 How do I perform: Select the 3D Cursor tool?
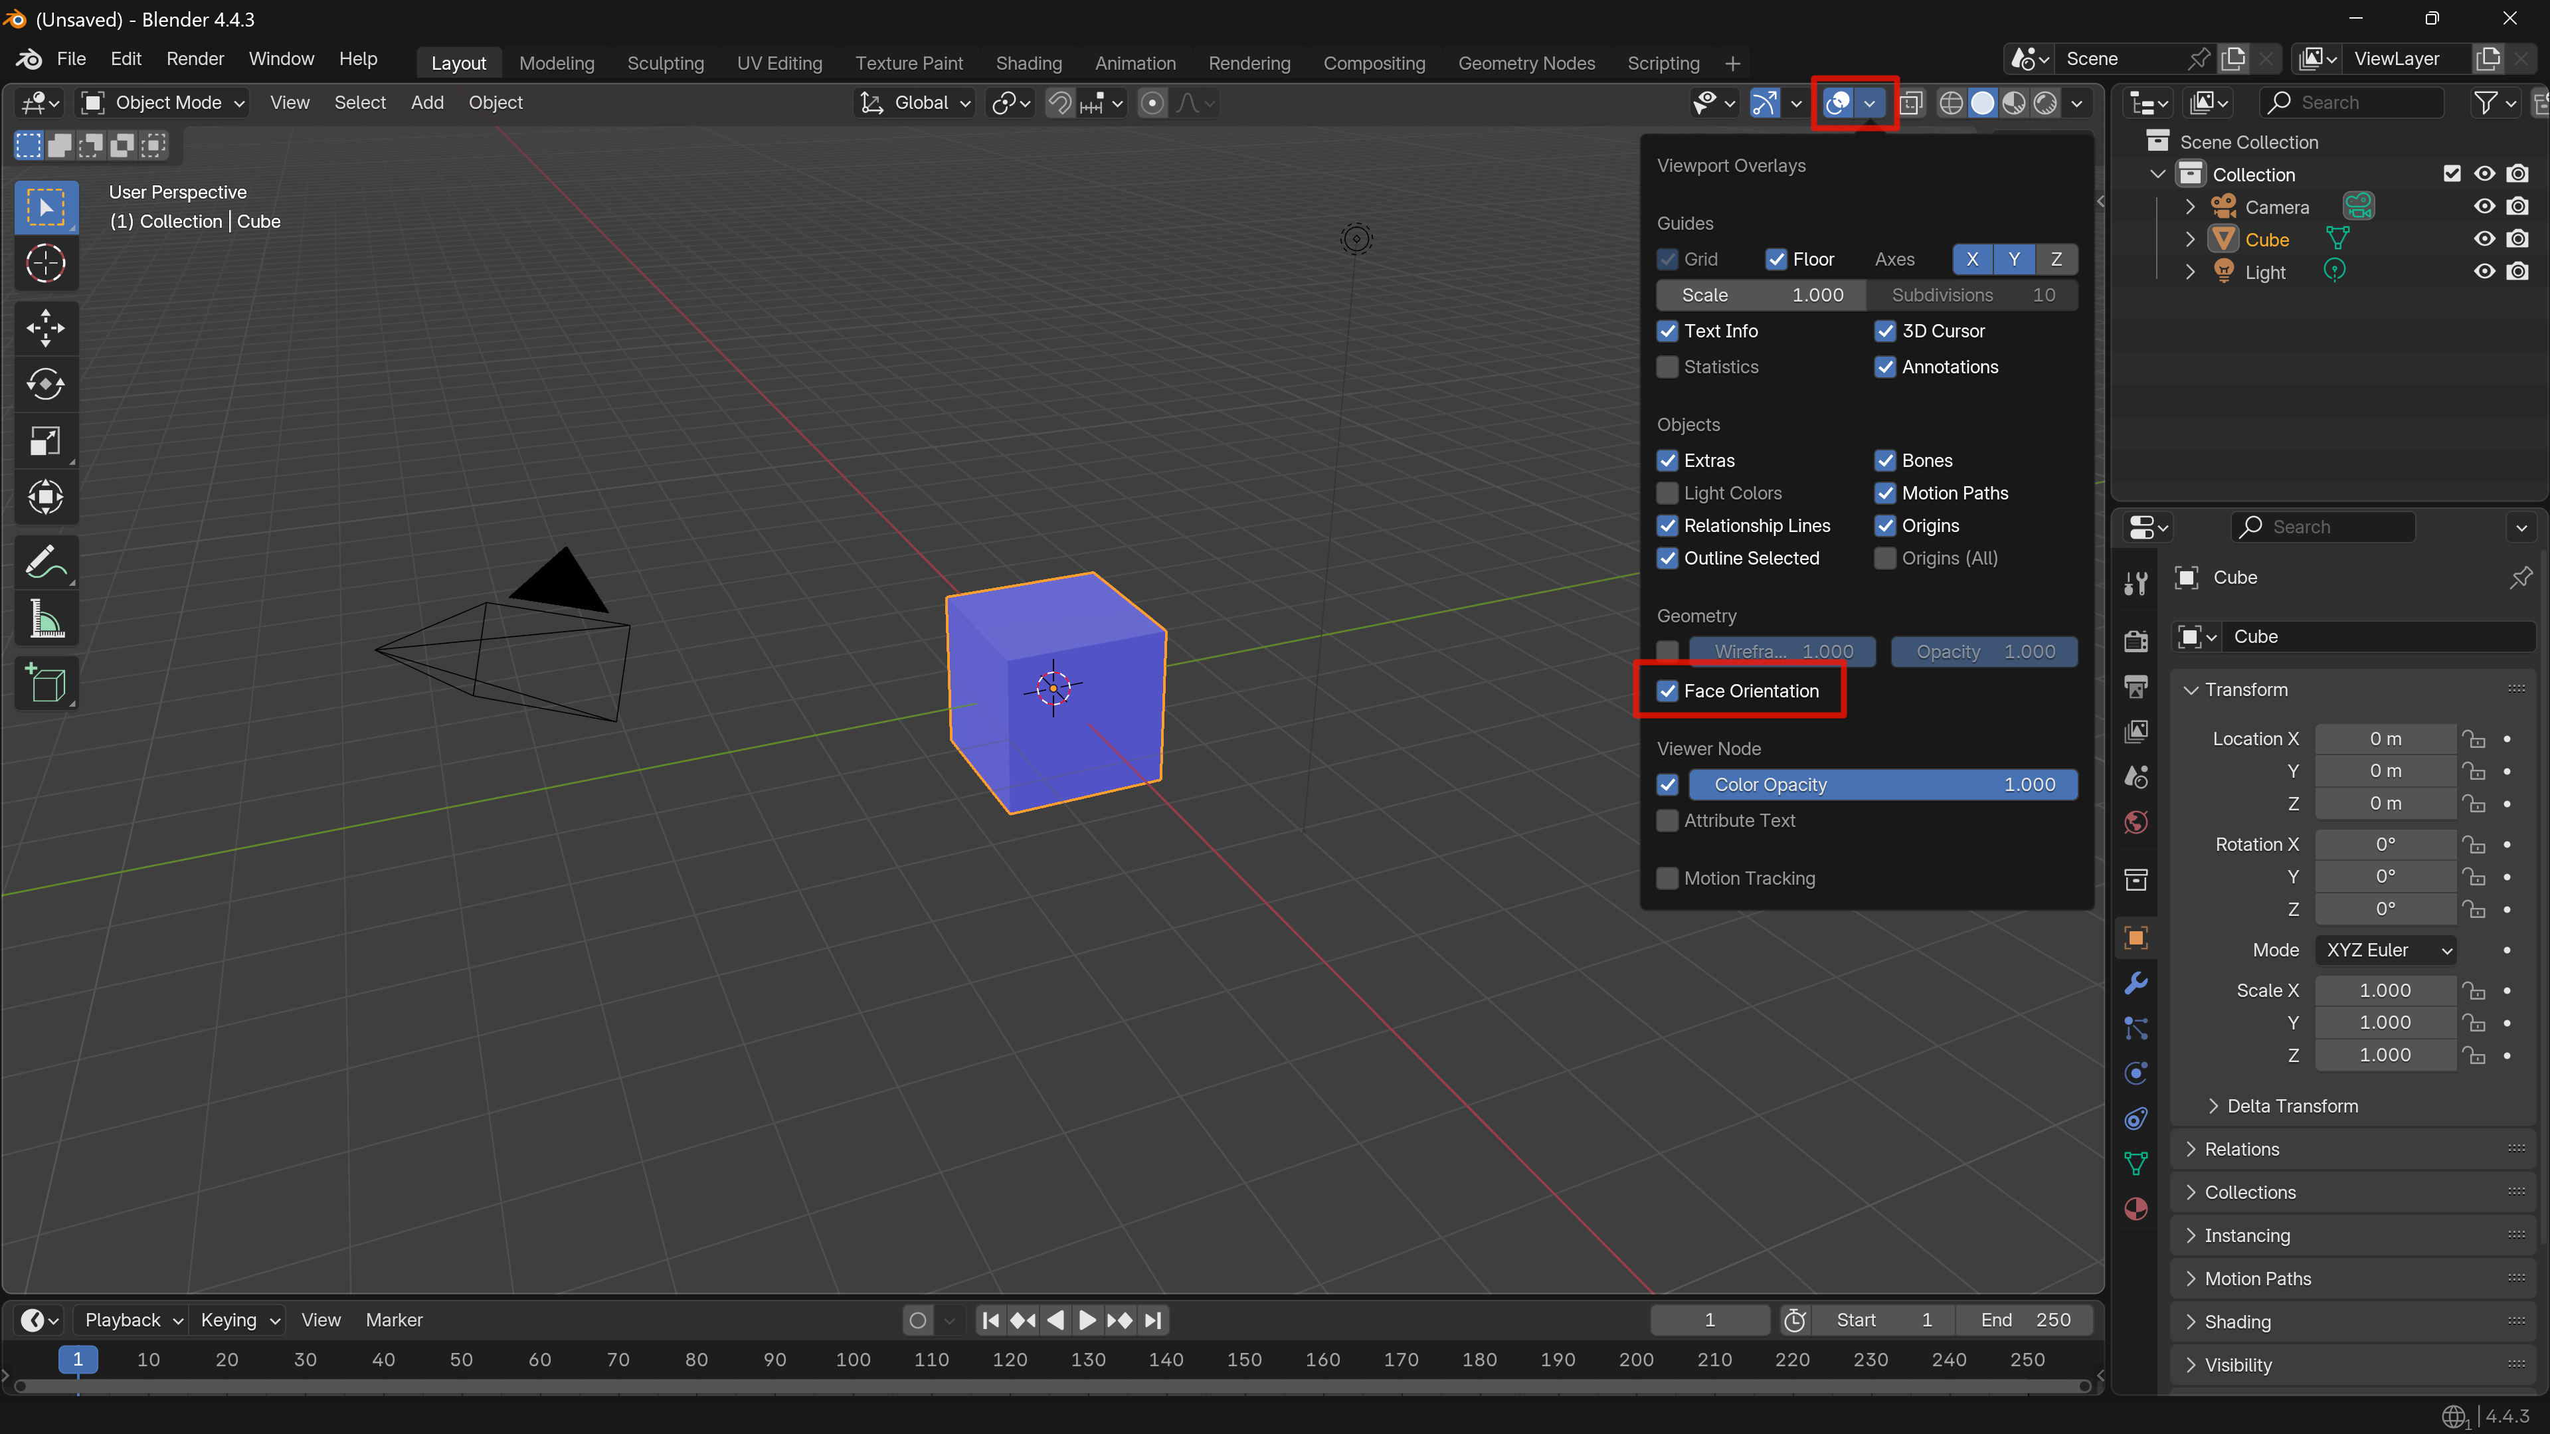click(x=46, y=263)
